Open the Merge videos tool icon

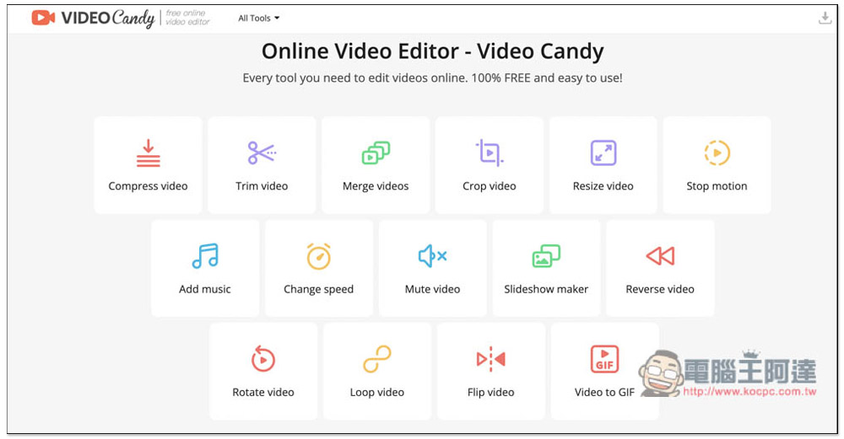(x=376, y=153)
